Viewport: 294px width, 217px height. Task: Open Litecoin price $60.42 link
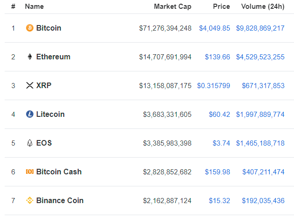[220, 115]
